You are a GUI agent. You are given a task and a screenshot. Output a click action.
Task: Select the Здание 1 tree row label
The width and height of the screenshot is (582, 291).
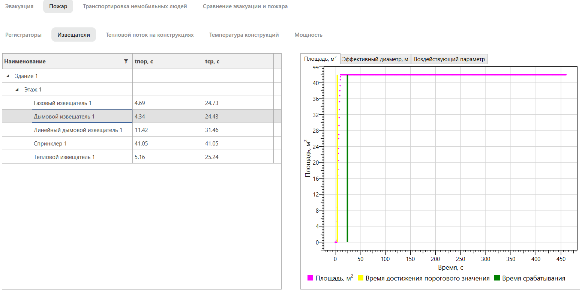pyautogui.click(x=26, y=76)
